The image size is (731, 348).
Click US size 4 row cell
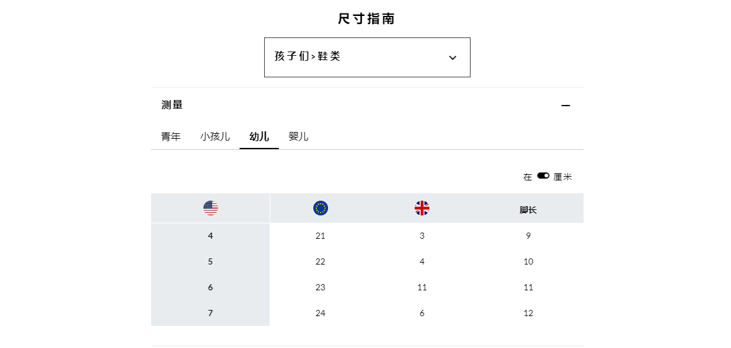click(210, 236)
